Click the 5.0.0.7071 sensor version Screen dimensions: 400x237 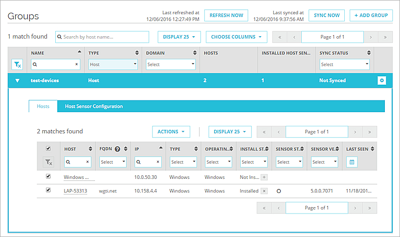coord(322,191)
